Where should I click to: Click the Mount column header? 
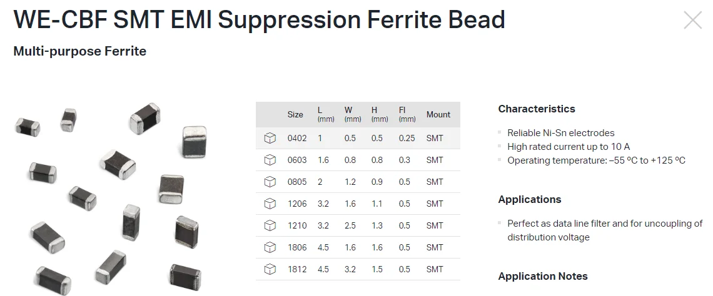click(438, 114)
